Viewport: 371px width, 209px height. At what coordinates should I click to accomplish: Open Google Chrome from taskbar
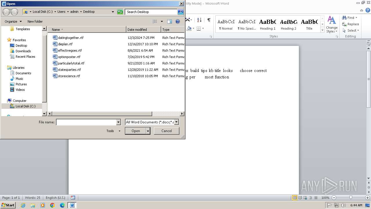52,205
